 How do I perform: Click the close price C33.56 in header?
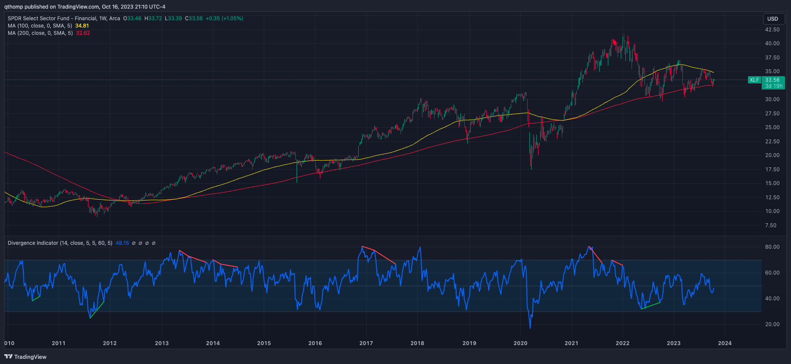click(194, 19)
